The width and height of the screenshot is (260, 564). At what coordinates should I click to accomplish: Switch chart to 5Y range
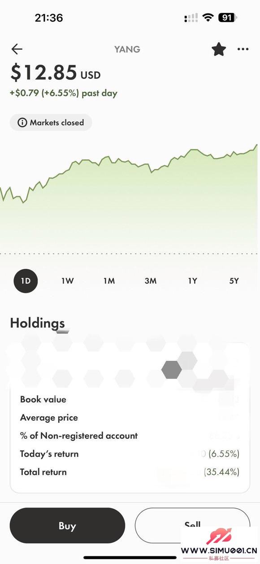pyautogui.click(x=234, y=281)
